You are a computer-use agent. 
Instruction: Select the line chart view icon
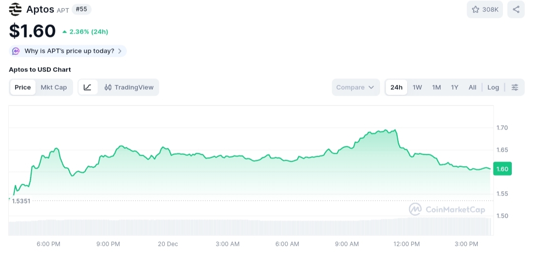(x=88, y=87)
